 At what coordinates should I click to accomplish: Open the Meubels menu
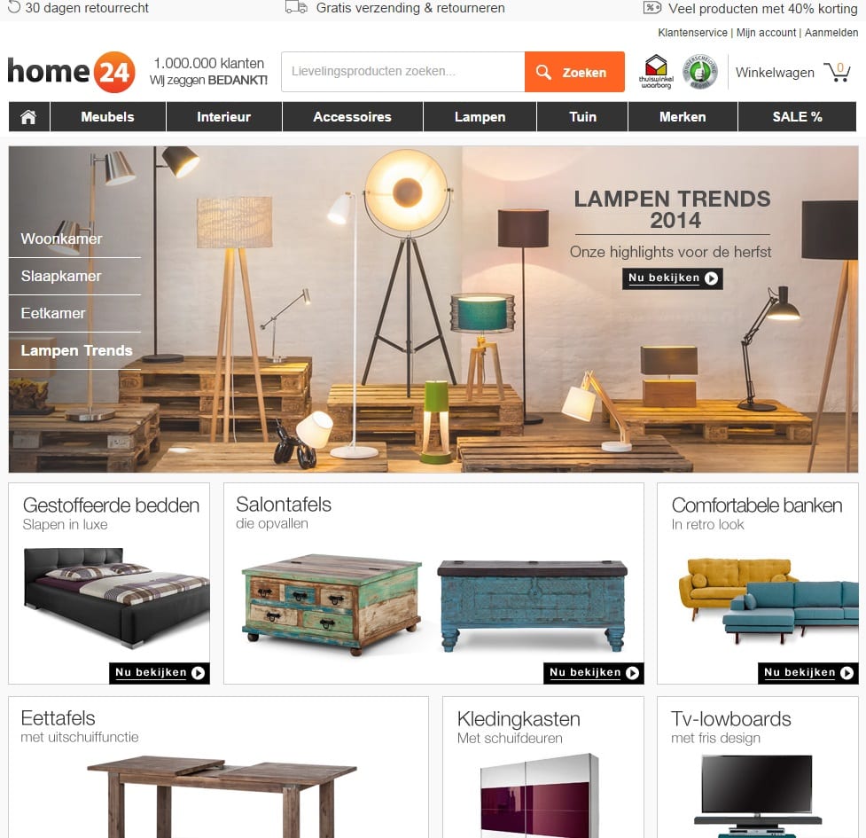pyautogui.click(x=108, y=116)
